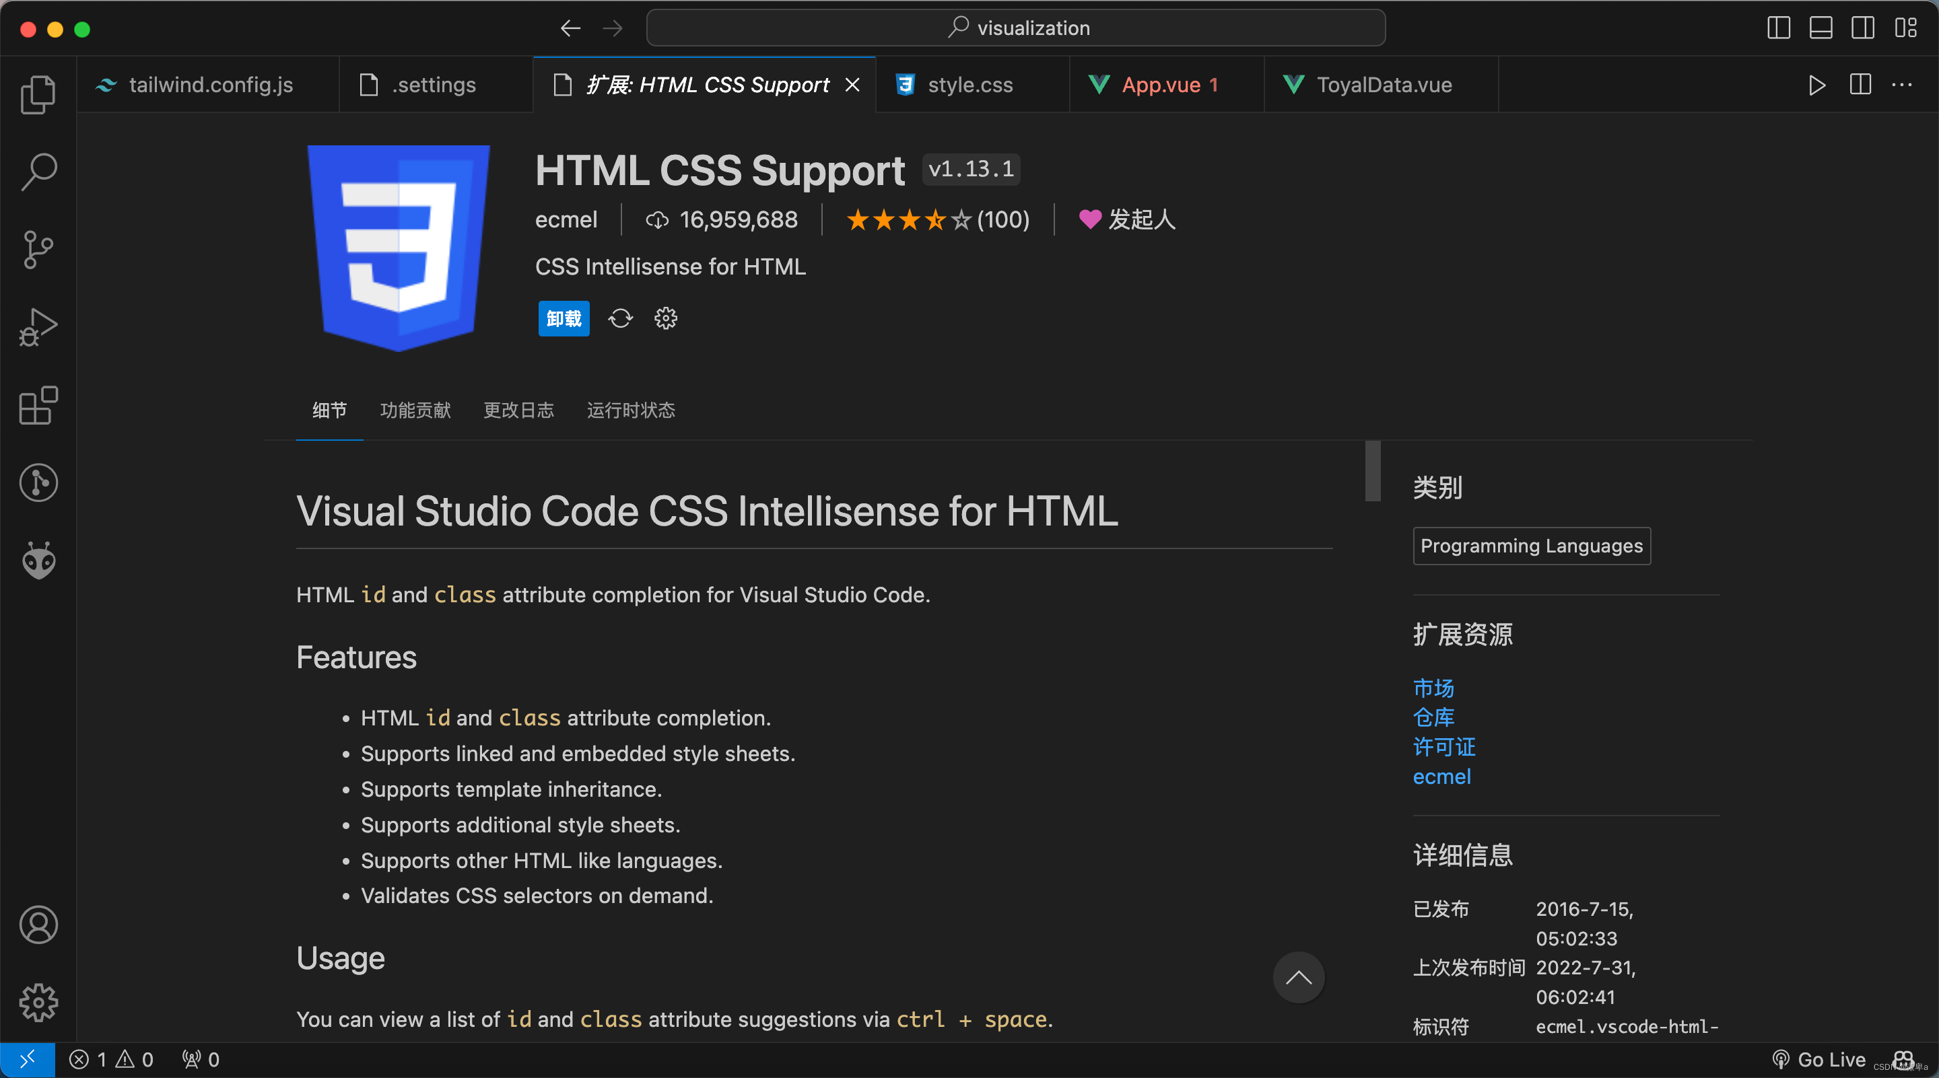Click the ecmel publisher name in header

point(566,219)
